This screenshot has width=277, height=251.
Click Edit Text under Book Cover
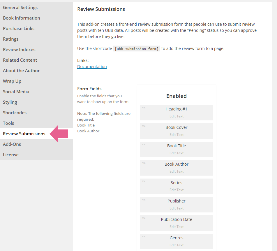177,135
